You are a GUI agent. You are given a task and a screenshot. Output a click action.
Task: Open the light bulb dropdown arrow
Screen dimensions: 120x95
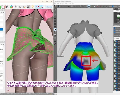click(34, 8)
